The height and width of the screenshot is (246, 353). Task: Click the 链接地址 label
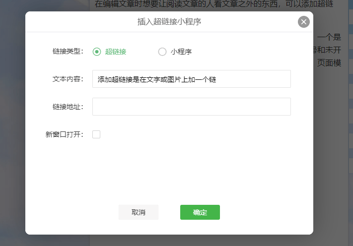[x=68, y=107]
